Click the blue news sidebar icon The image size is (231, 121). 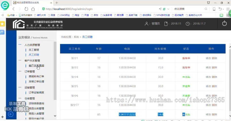pyautogui.click(x=2, y=32)
